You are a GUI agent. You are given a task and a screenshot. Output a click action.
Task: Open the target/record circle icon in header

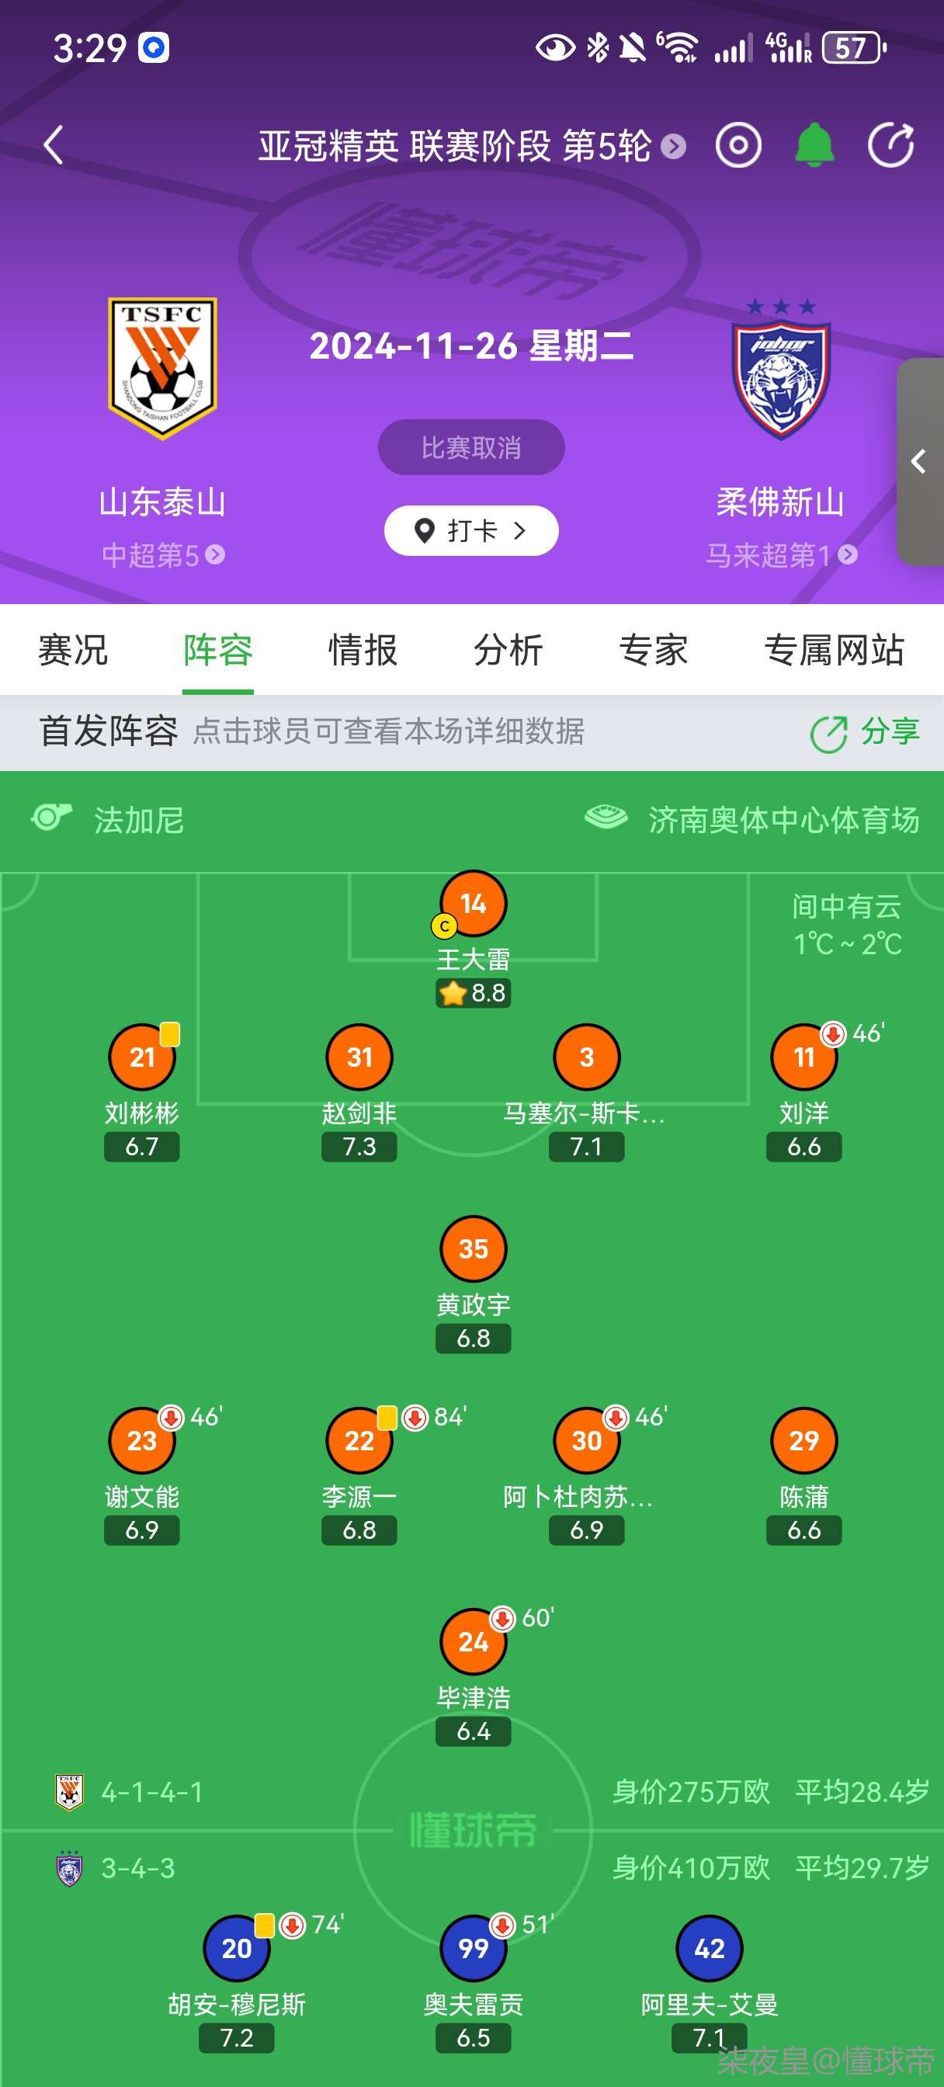click(x=737, y=146)
